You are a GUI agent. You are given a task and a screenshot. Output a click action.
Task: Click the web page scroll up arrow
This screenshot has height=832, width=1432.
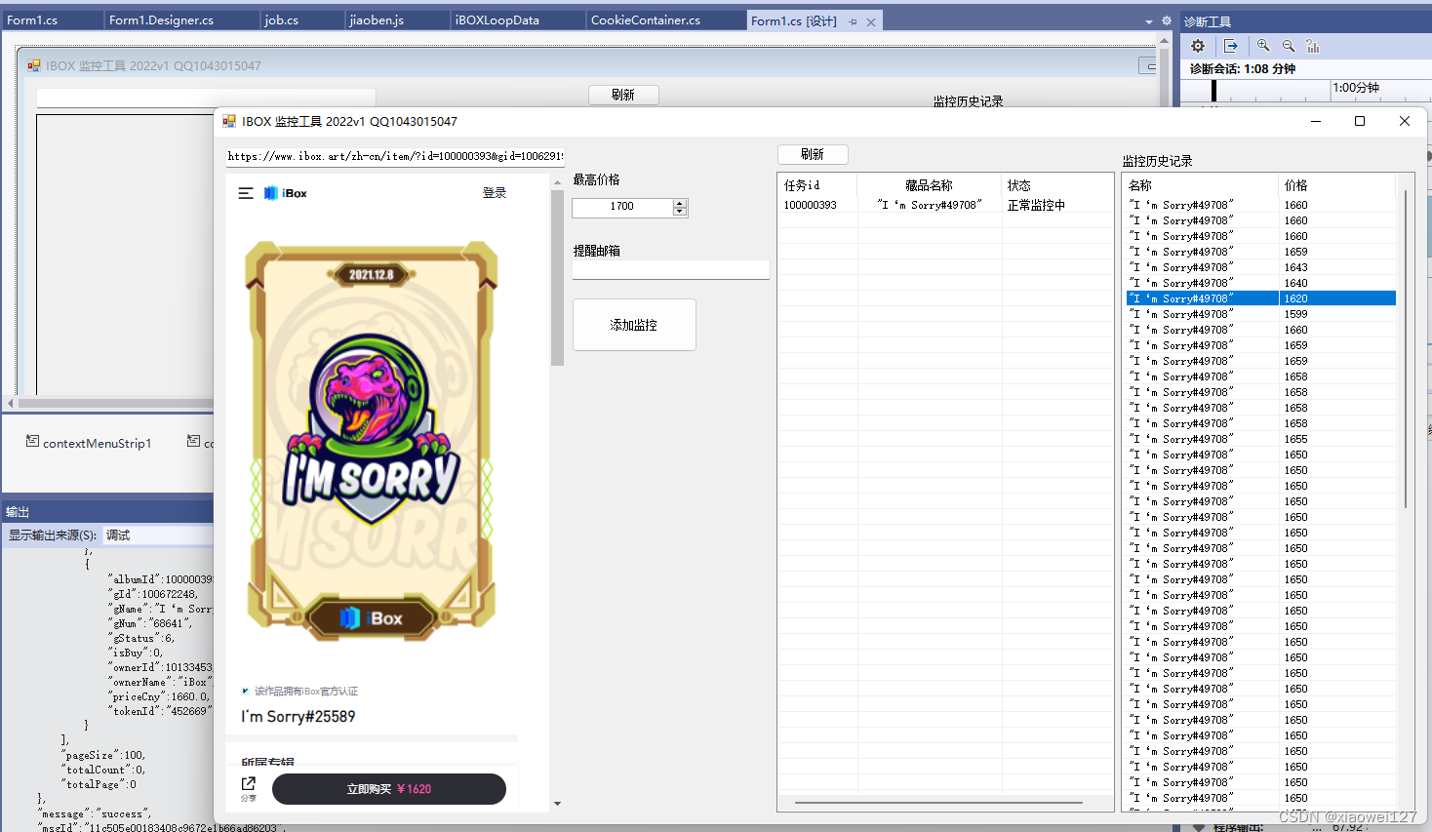tap(557, 182)
